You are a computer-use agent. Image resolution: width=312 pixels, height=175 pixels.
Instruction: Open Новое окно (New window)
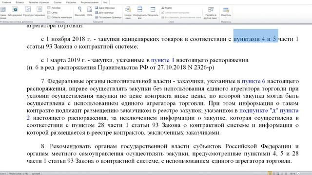(x=128, y=13)
